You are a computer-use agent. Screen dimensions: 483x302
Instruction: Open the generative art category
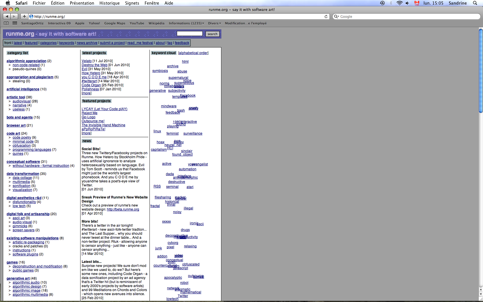18,278
